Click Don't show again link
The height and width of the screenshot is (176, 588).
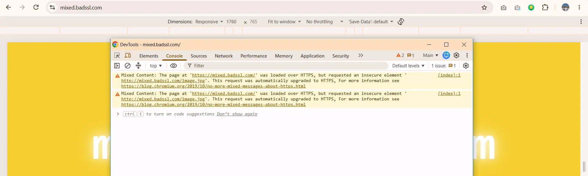pos(237,114)
